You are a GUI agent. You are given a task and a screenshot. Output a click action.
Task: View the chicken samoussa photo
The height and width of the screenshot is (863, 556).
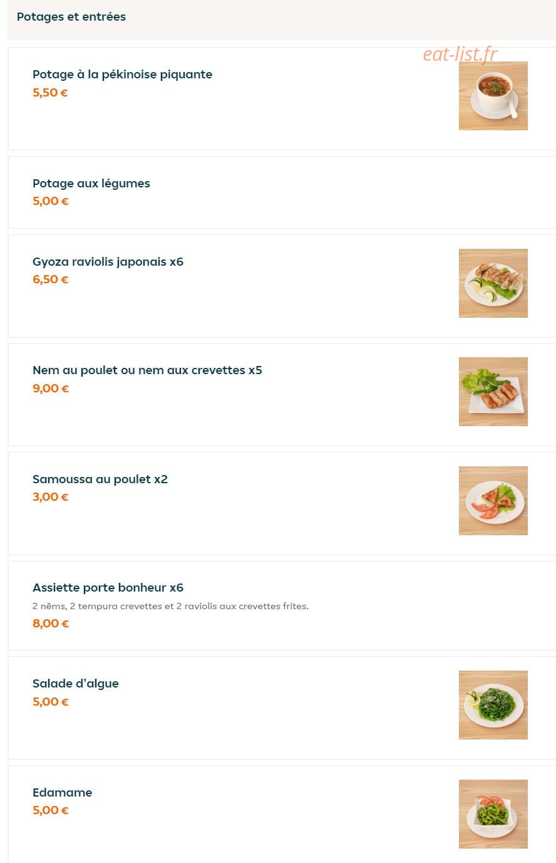(x=493, y=501)
